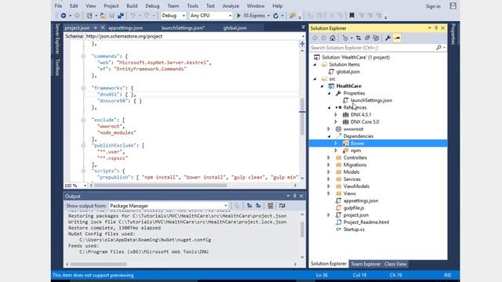The width and height of the screenshot is (502, 282).
Task: Click the New Project toolbar icon
Action: tap(89, 16)
